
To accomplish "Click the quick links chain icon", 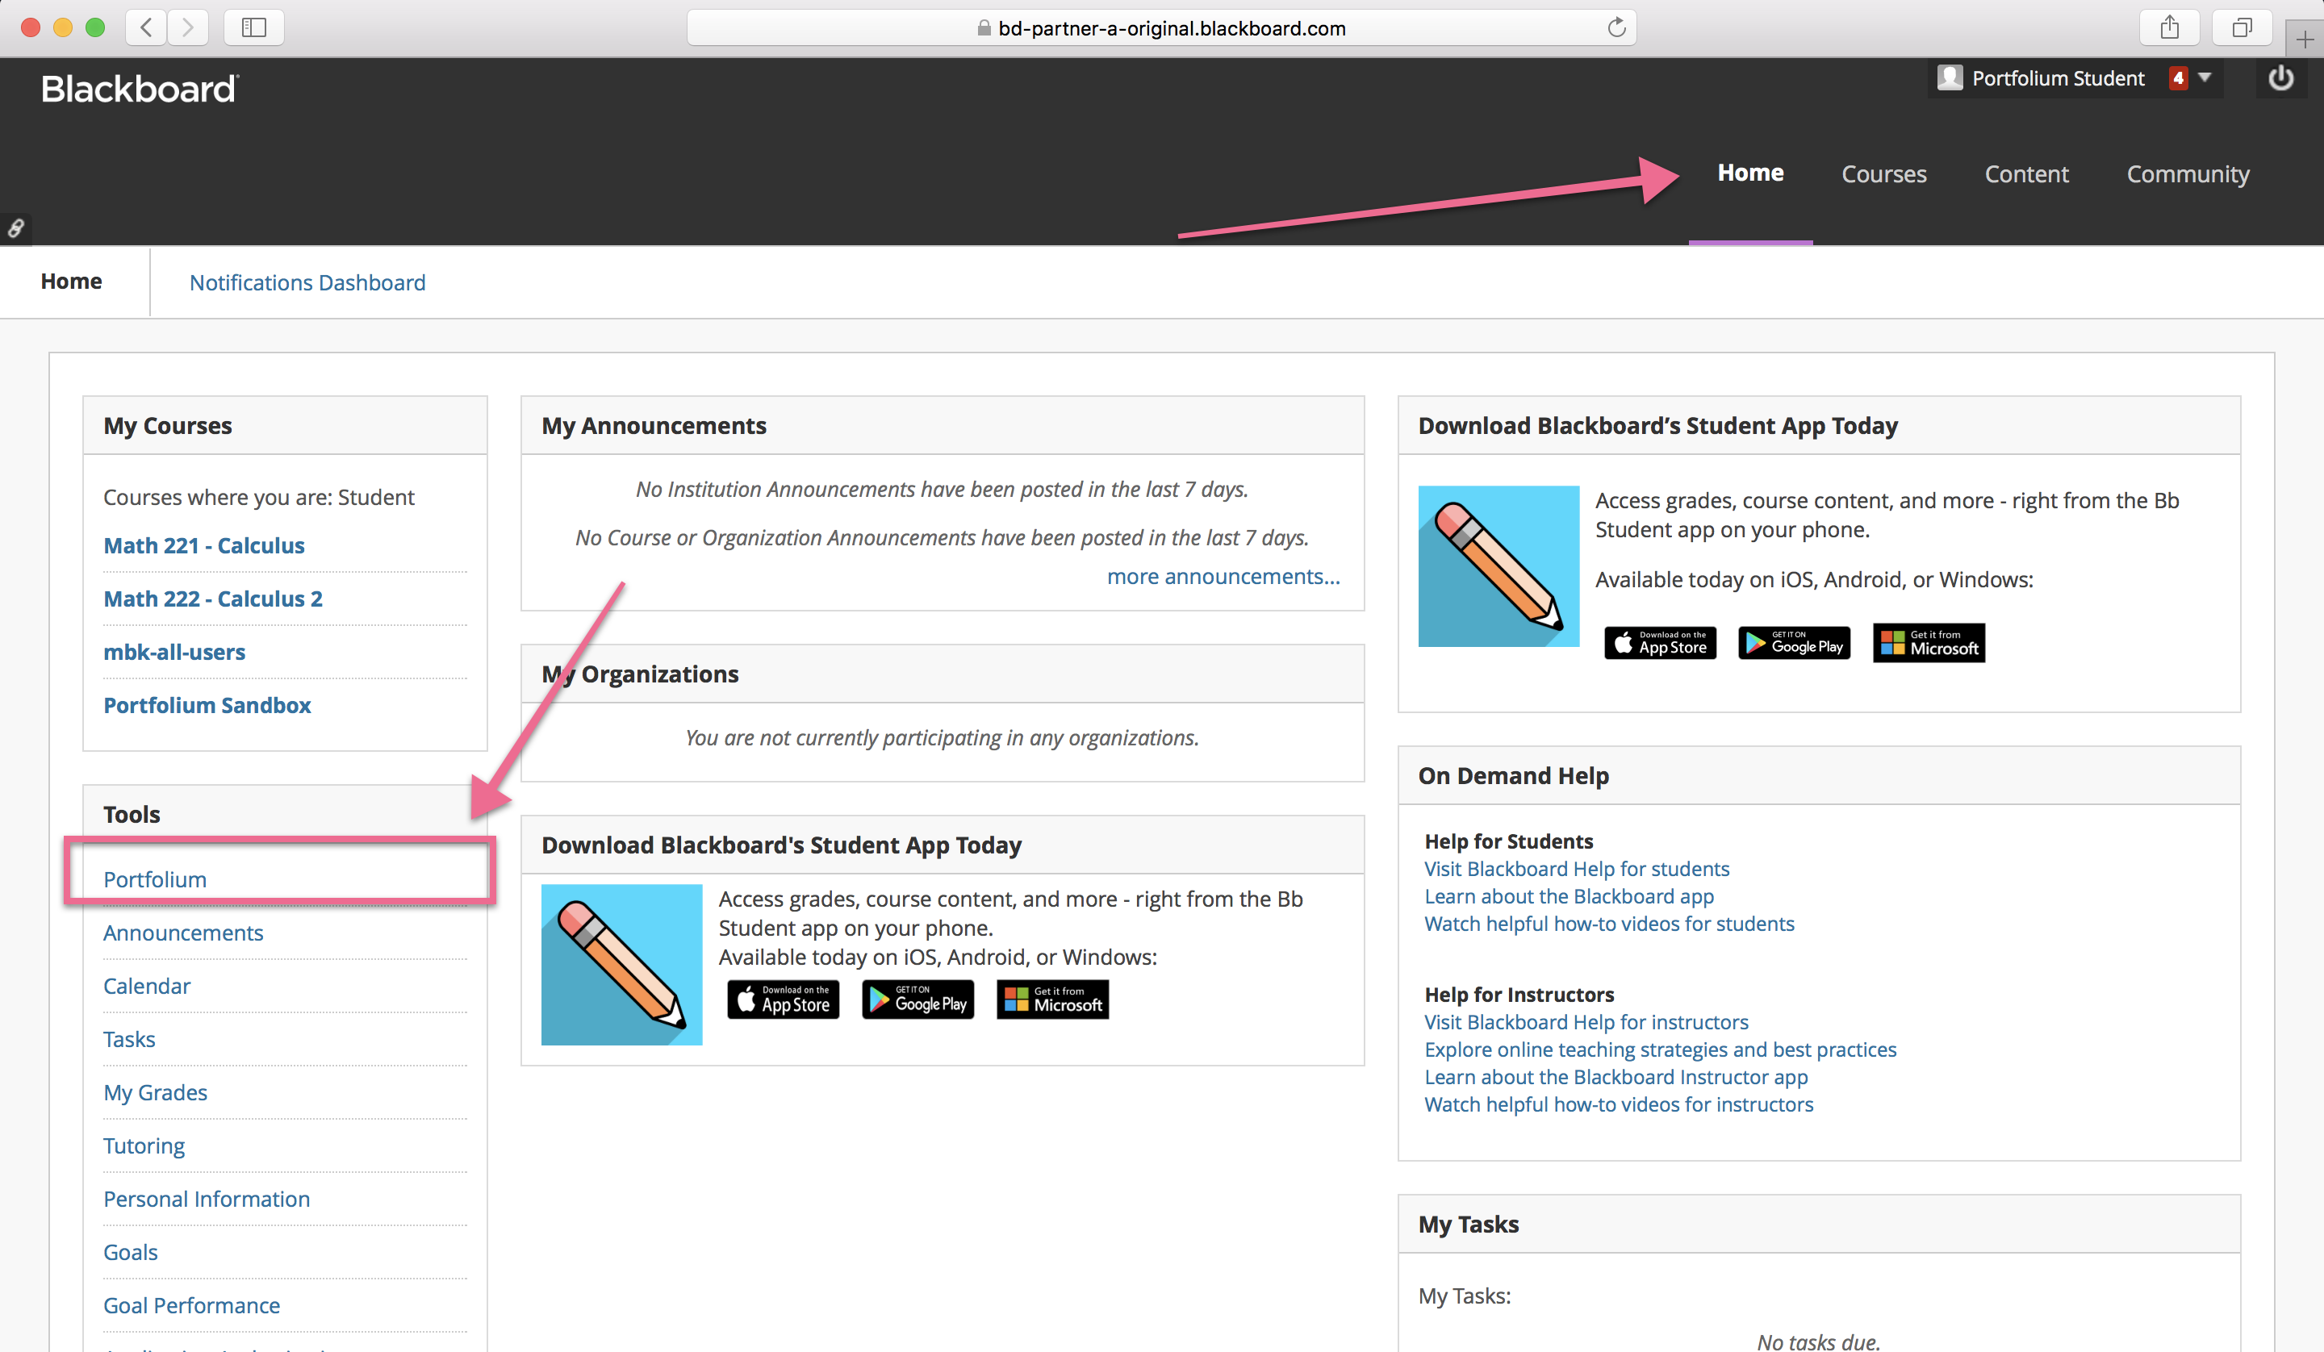I will (x=15, y=227).
